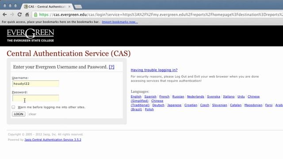Click the green secure padlock icon
The image size is (283, 159).
pyautogui.click(x=36, y=15)
